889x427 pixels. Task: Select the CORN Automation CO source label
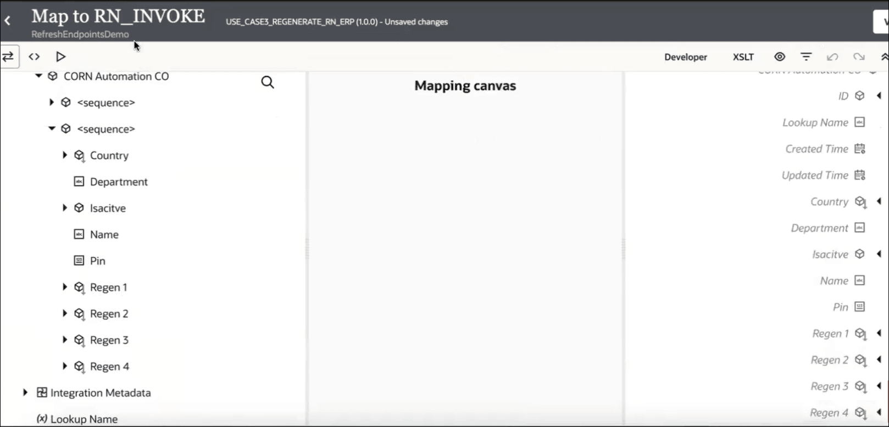coord(116,76)
